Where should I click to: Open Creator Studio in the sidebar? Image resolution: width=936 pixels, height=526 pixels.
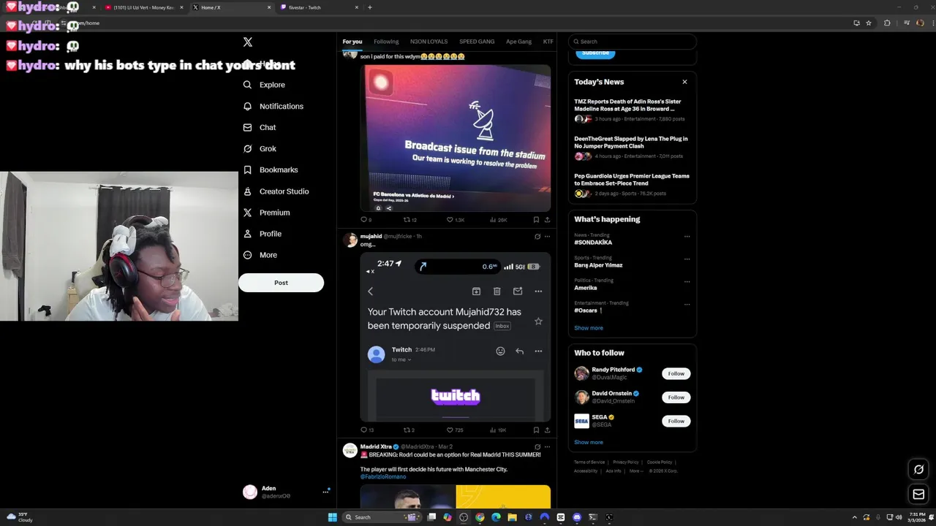click(x=276, y=191)
